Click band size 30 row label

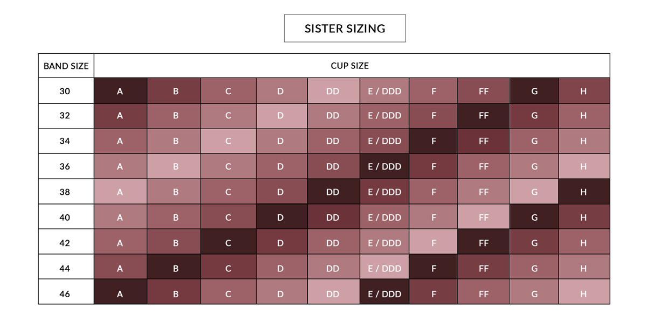(x=65, y=91)
